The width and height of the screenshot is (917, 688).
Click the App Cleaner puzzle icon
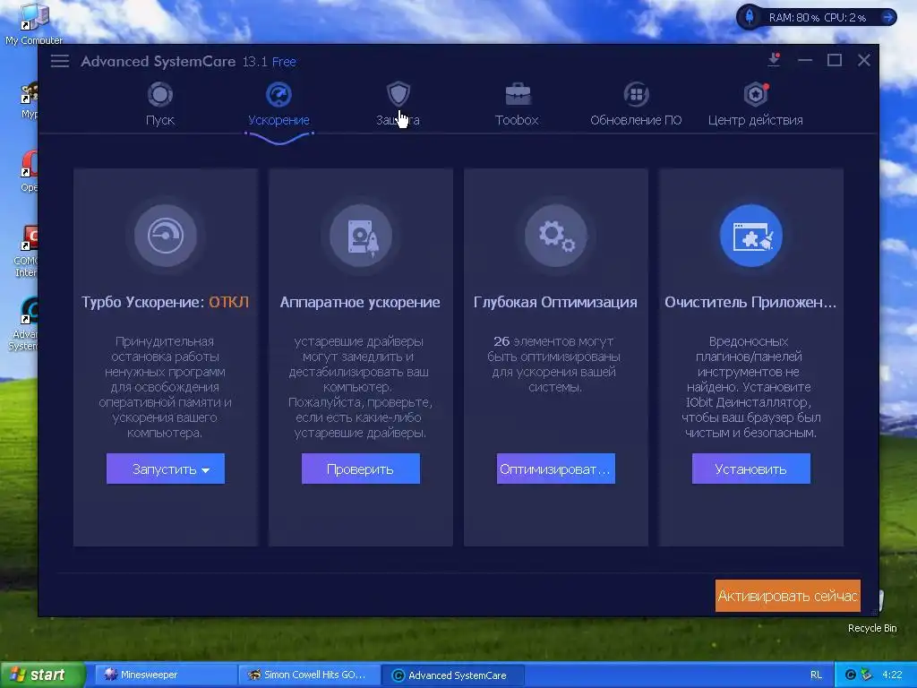click(x=751, y=236)
